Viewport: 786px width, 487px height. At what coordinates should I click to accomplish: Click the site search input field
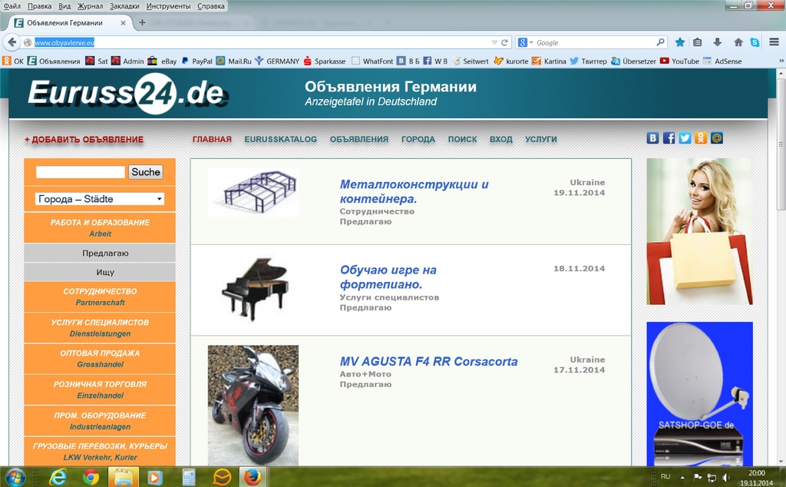(80, 172)
